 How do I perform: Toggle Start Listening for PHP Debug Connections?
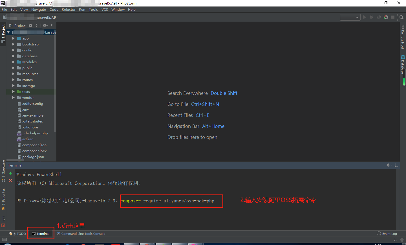pyautogui.click(x=386, y=17)
